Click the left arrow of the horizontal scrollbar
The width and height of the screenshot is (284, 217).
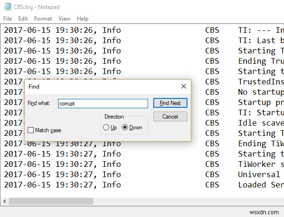coord(5,201)
